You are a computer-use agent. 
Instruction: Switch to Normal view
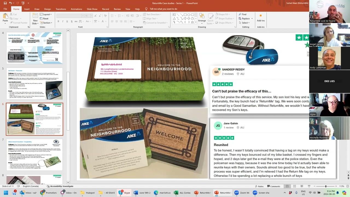[x=287, y=186]
